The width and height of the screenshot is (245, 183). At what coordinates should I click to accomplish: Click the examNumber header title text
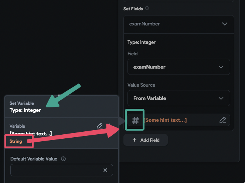click(x=144, y=24)
